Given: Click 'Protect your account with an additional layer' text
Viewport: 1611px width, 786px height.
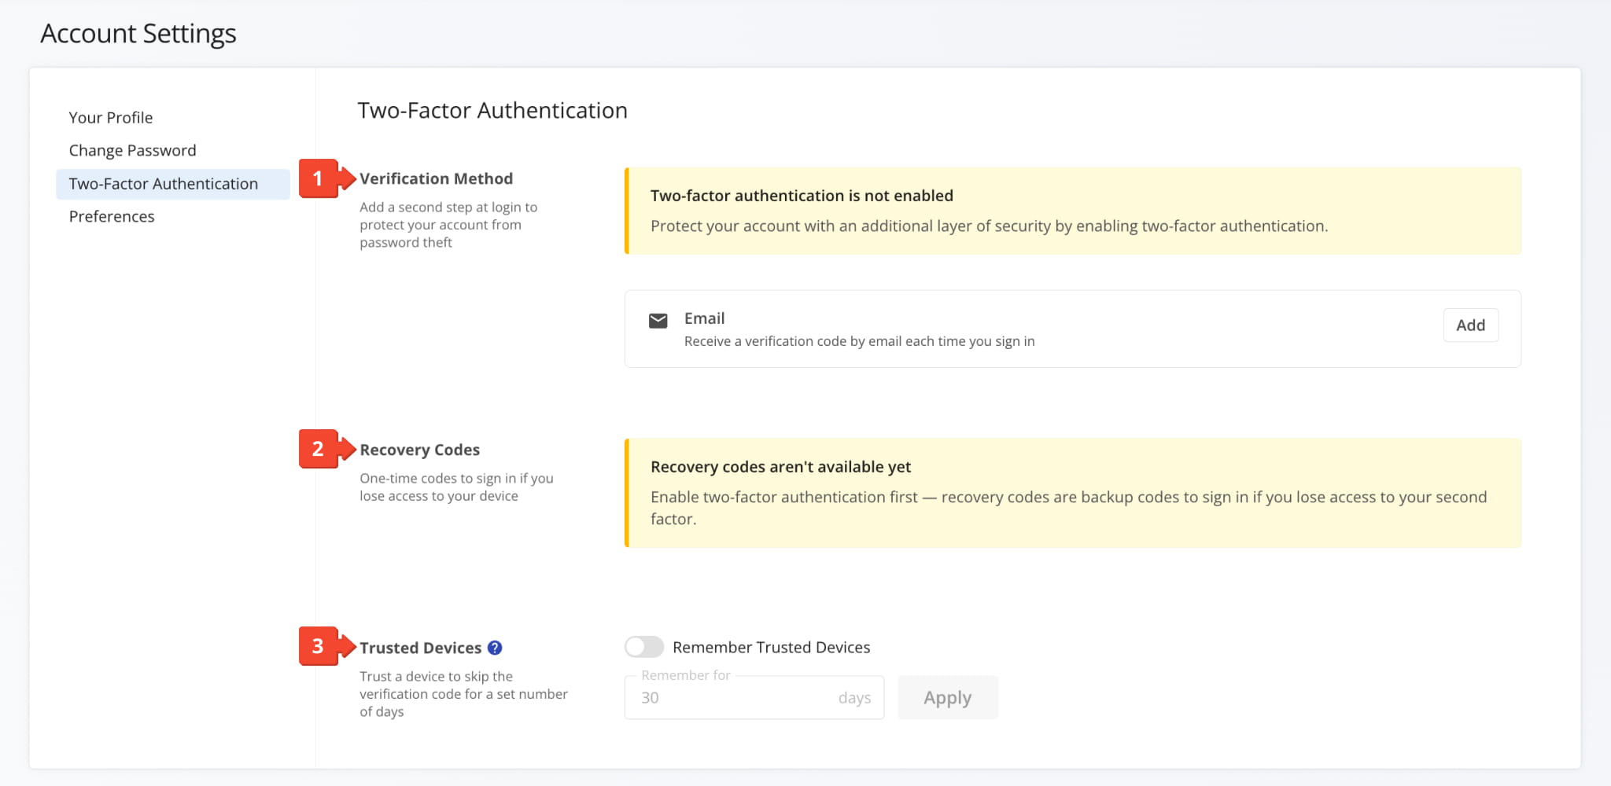Looking at the screenshot, I should coord(989,226).
